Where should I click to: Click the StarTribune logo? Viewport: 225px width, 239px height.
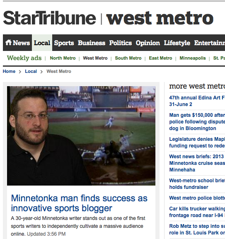click(x=50, y=18)
